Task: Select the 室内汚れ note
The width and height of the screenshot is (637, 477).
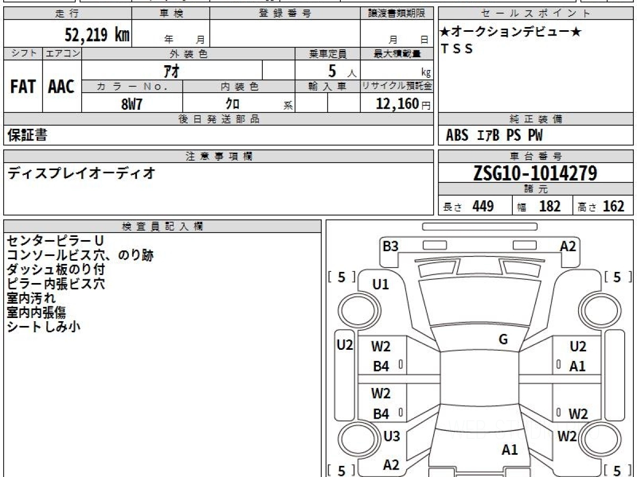Action: [x=31, y=298]
